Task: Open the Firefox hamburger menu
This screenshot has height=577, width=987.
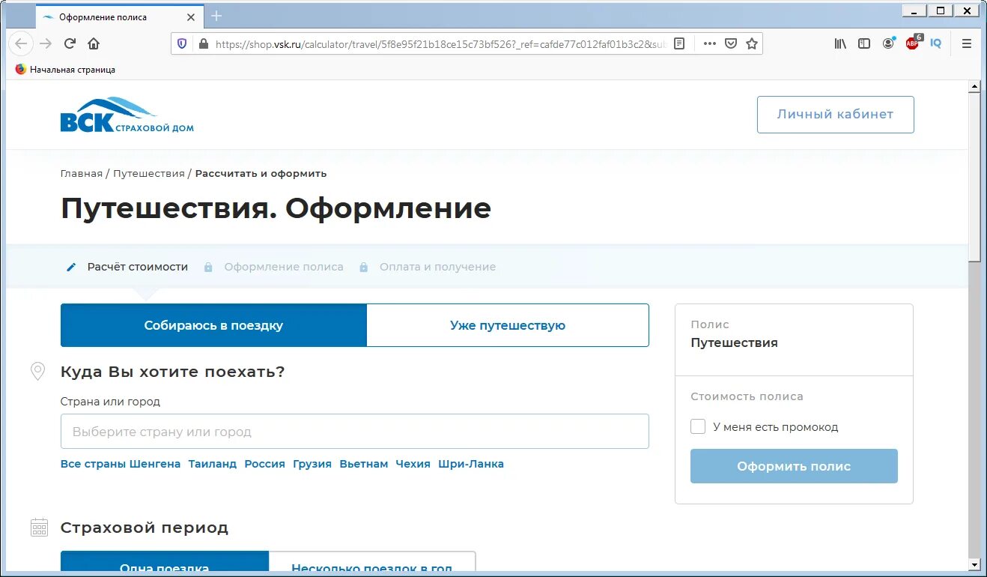Action: click(x=967, y=43)
